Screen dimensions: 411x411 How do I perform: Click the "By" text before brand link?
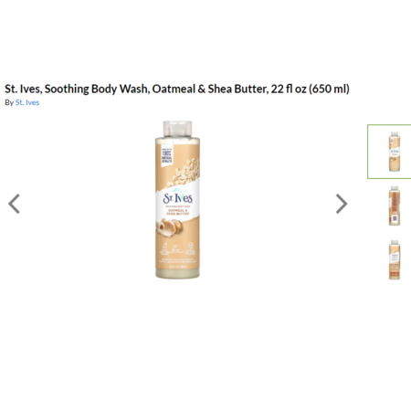[9, 102]
